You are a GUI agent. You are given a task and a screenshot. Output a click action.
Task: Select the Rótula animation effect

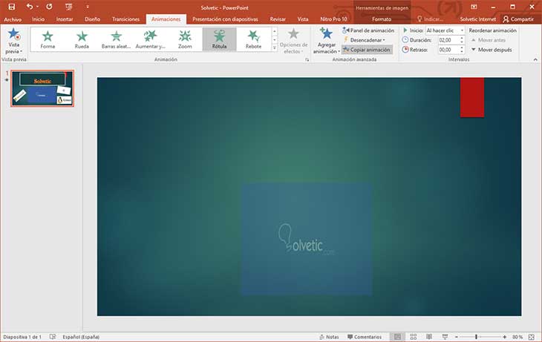(x=220, y=40)
